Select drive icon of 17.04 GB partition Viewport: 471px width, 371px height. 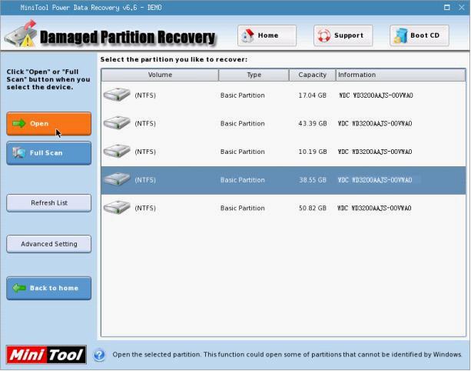point(117,95)
